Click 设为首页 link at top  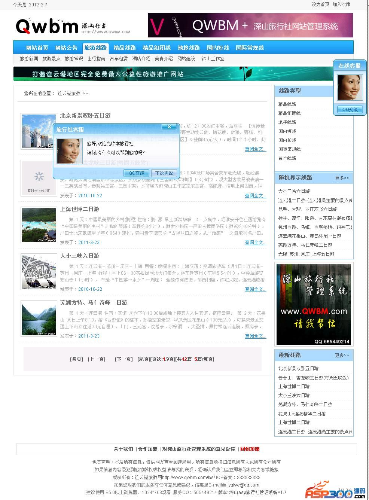tap(320, 4)
